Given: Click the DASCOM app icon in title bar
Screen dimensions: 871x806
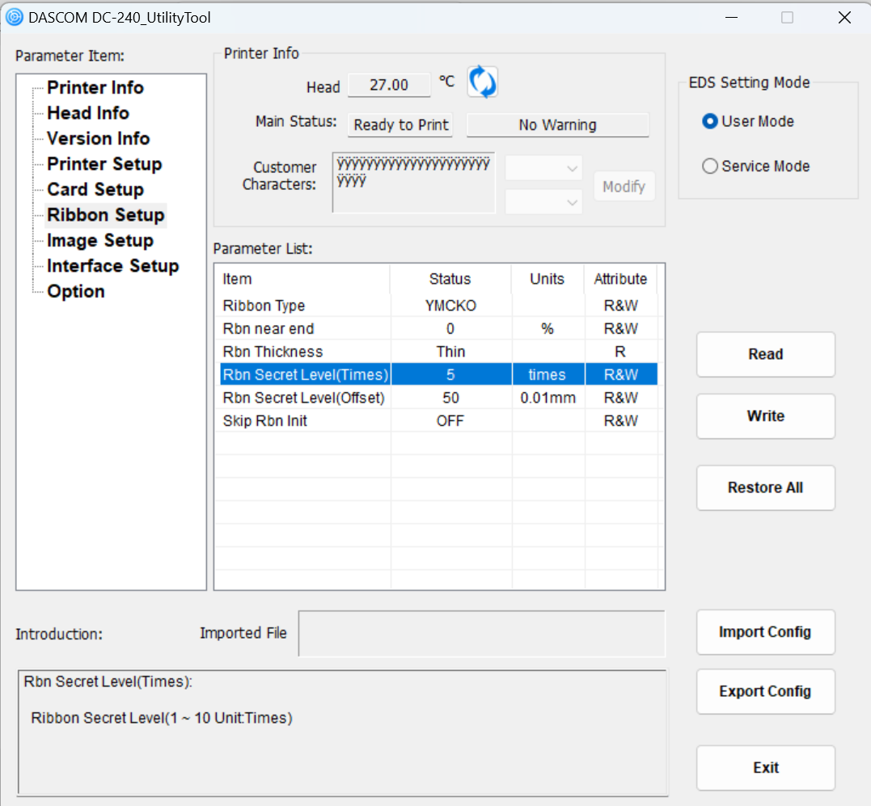Looking at the screenshot, I should tap(15, 17).
